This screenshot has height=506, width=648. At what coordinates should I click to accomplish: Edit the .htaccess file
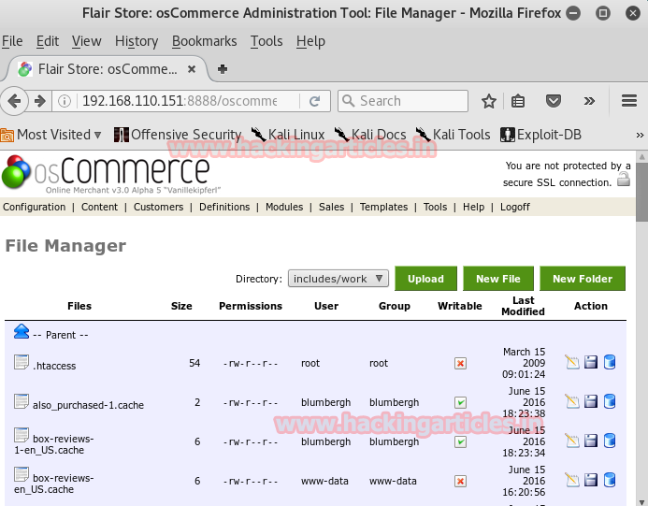(572, 362)
